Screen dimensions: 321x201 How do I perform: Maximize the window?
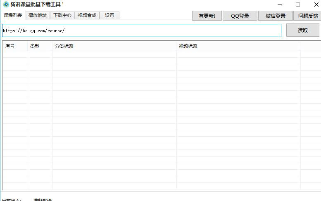(x=298, y=5)
